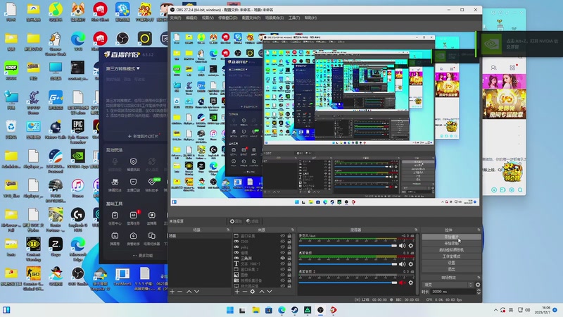563x317 pixels.
Task: Toggle visibility of the pubg source
Action: (x=283, y=247)
